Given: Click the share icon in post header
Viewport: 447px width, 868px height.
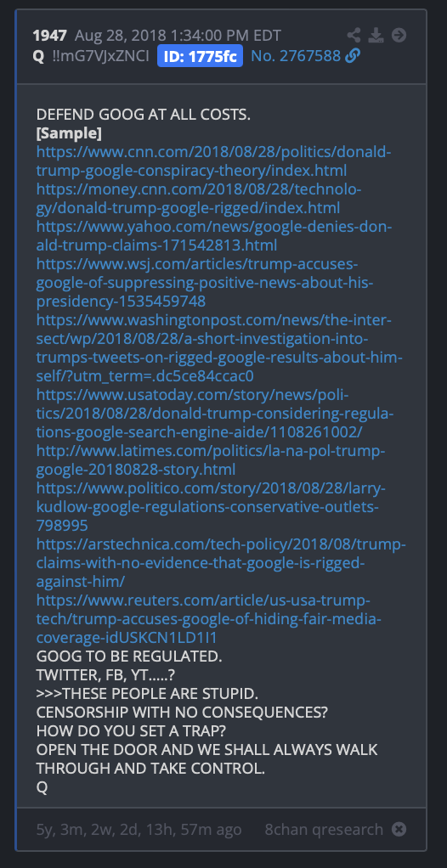Looking at the screenshot, I should [x=354, y=36].
